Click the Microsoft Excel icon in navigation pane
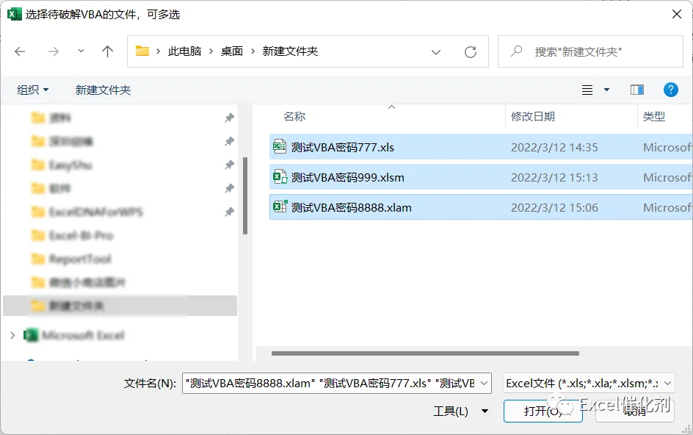Viewport: 693px width, 435px height. tap(31, 335)
